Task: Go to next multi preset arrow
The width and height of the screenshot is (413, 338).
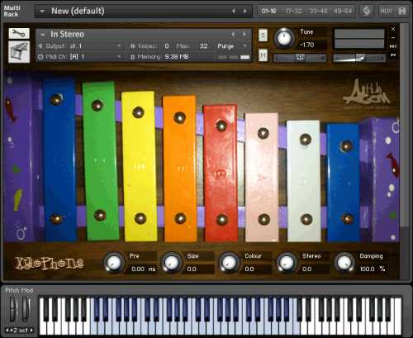Action: click(245, 11)
